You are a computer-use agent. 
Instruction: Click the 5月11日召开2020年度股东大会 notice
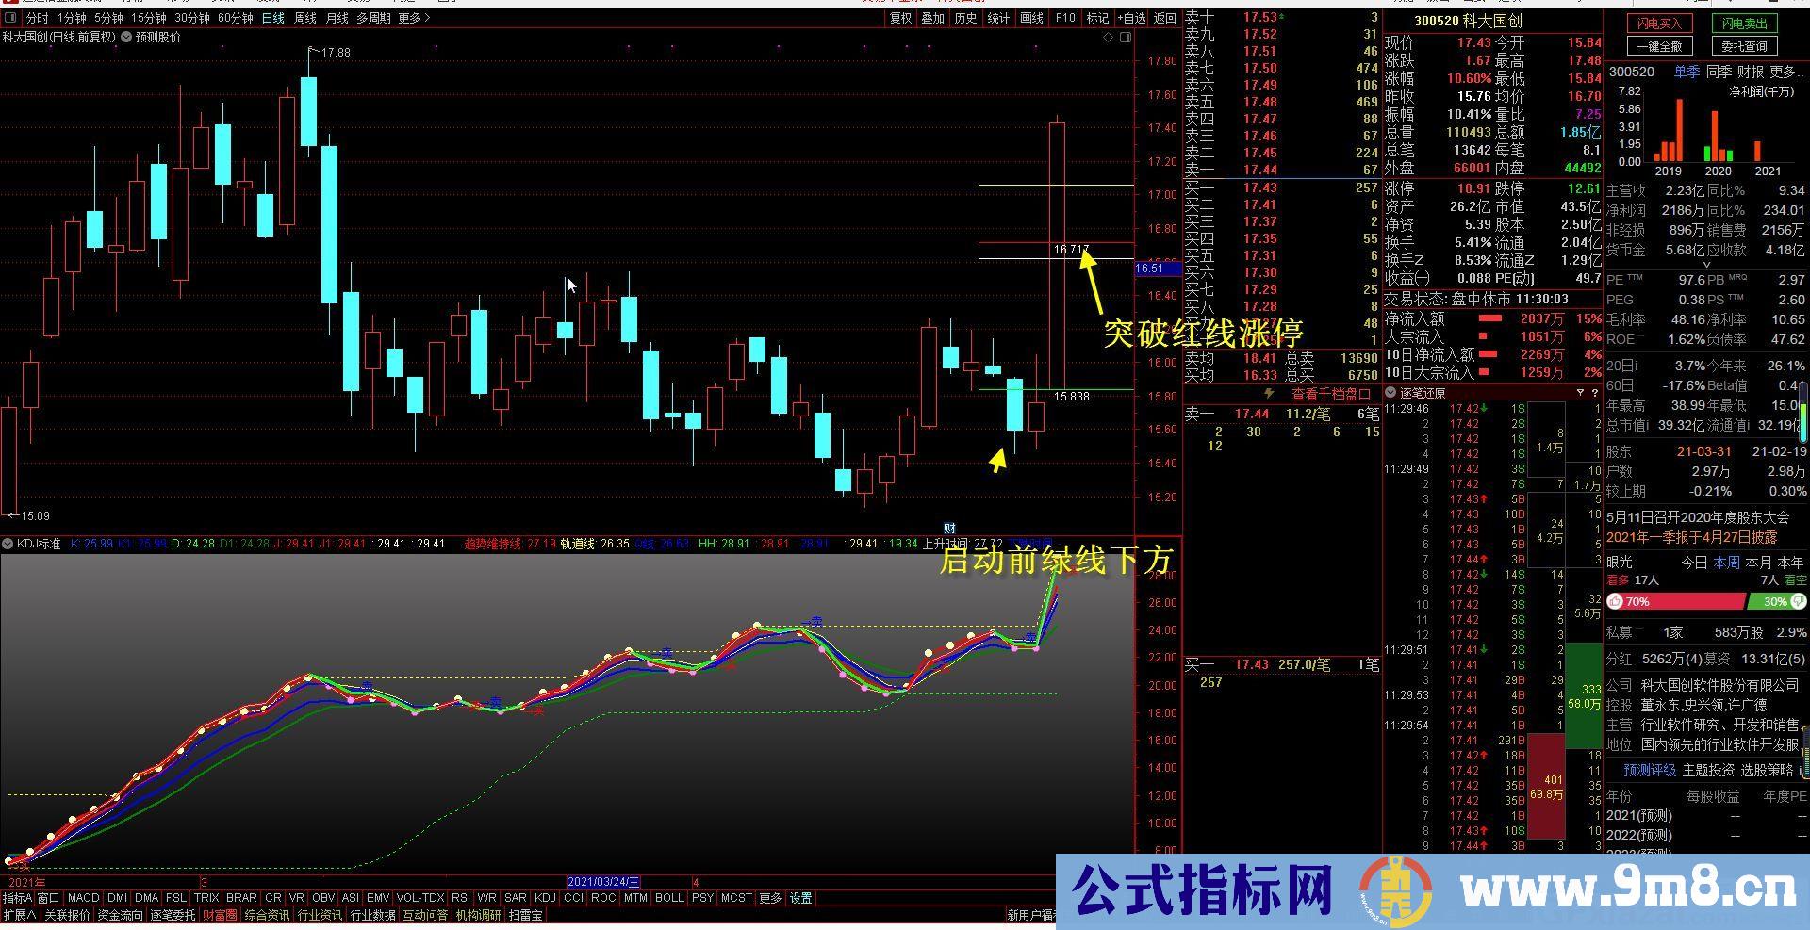1697,517
